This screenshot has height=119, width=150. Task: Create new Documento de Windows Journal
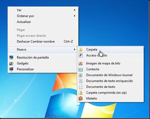click(x=110, y=75)
